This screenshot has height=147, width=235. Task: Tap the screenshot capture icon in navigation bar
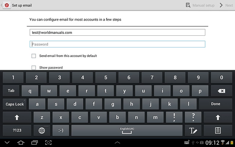coord(48,142)
